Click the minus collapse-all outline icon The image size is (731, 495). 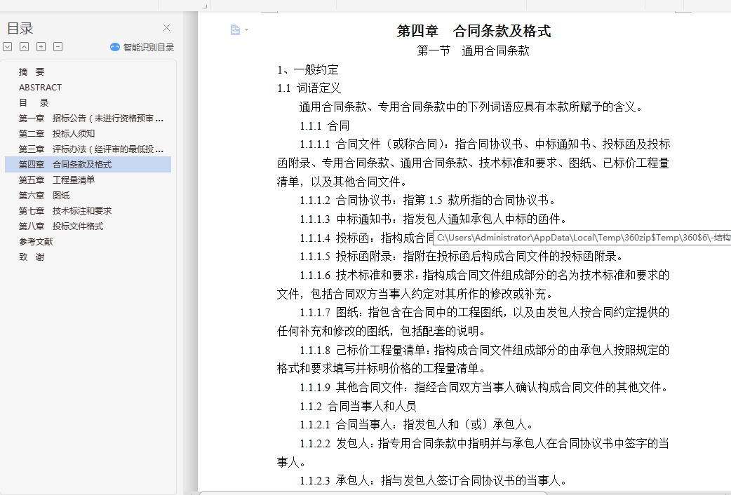[58, 46]
